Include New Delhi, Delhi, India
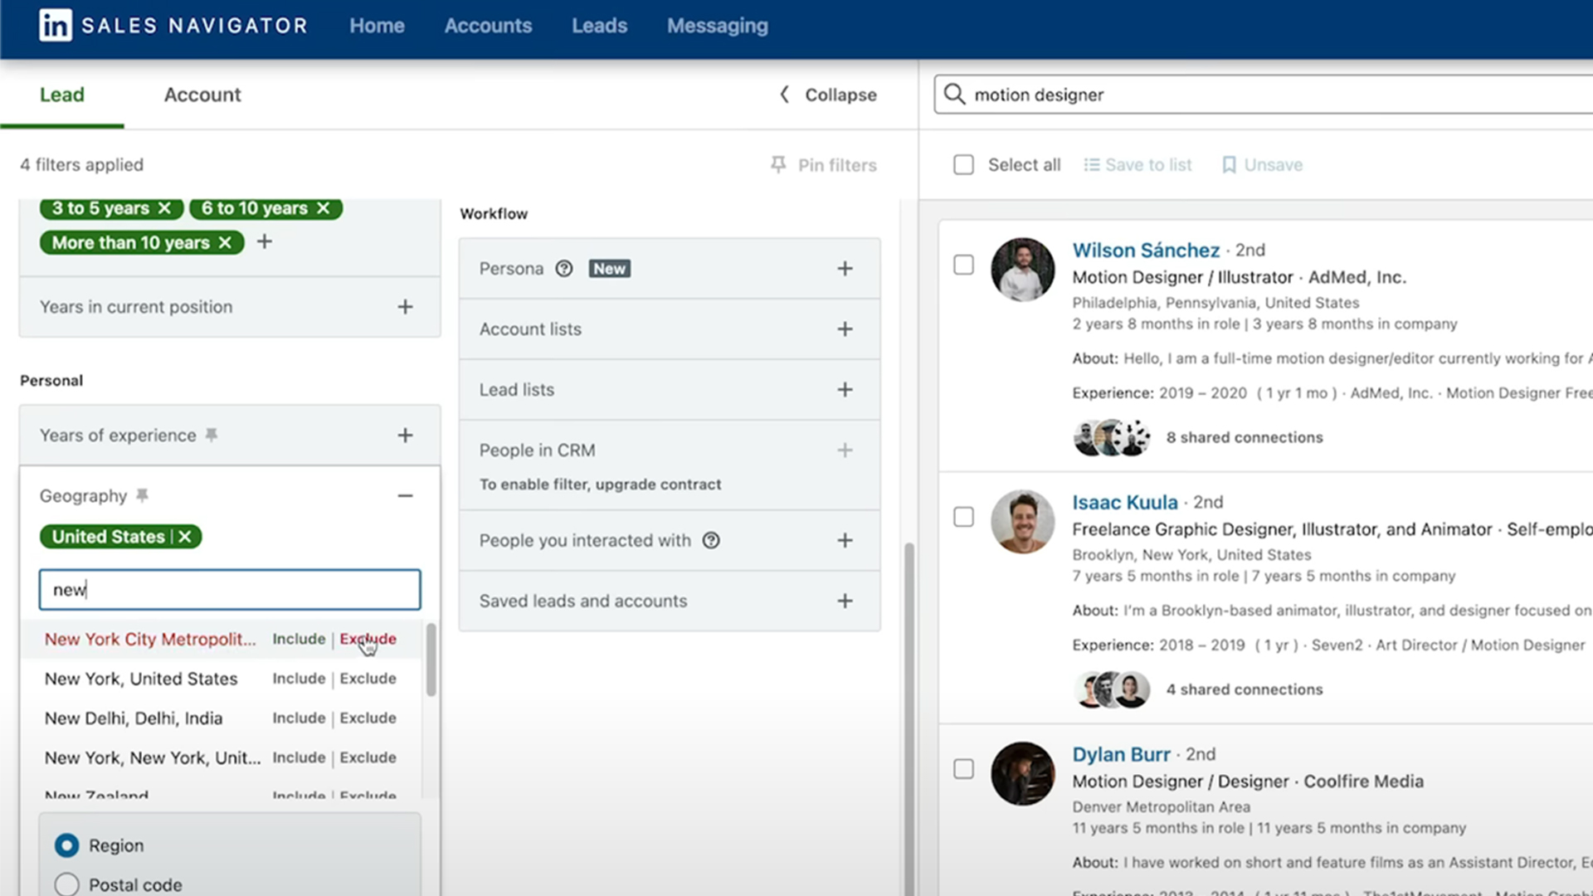This screenshot has height=896, width=1593. coord(299,718)
